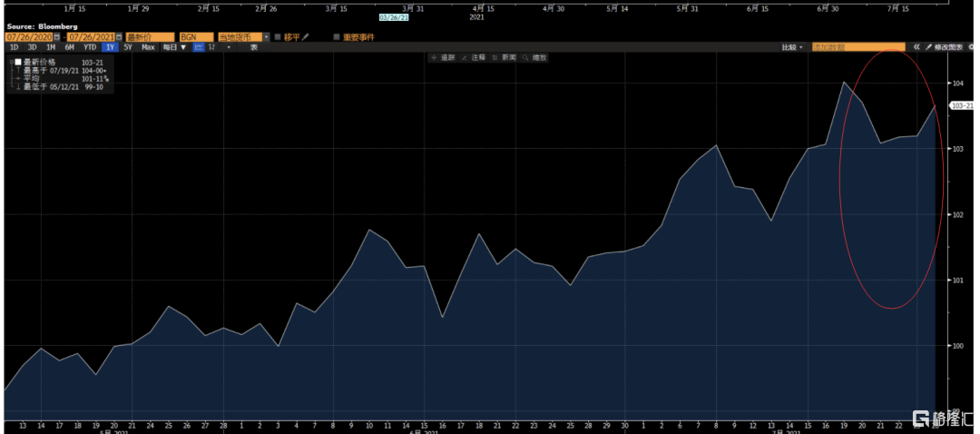Click the 103-21 last price label
Image resolution: width=980 pixels, height=434 pixels.
tap(961, 105)
